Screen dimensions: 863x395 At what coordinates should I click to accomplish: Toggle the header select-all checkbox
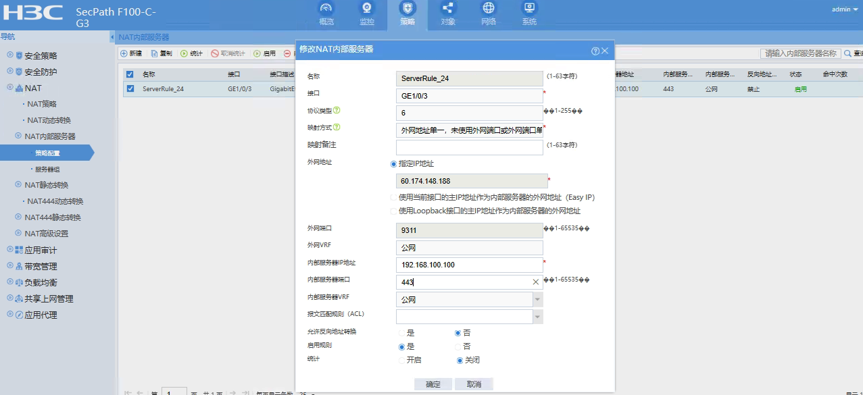tap(130, 74)
